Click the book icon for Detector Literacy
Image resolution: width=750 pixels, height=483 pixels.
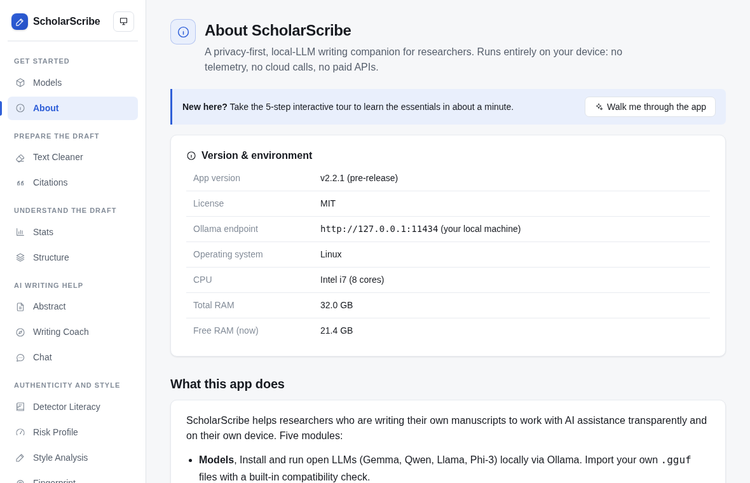coord(20,407)
